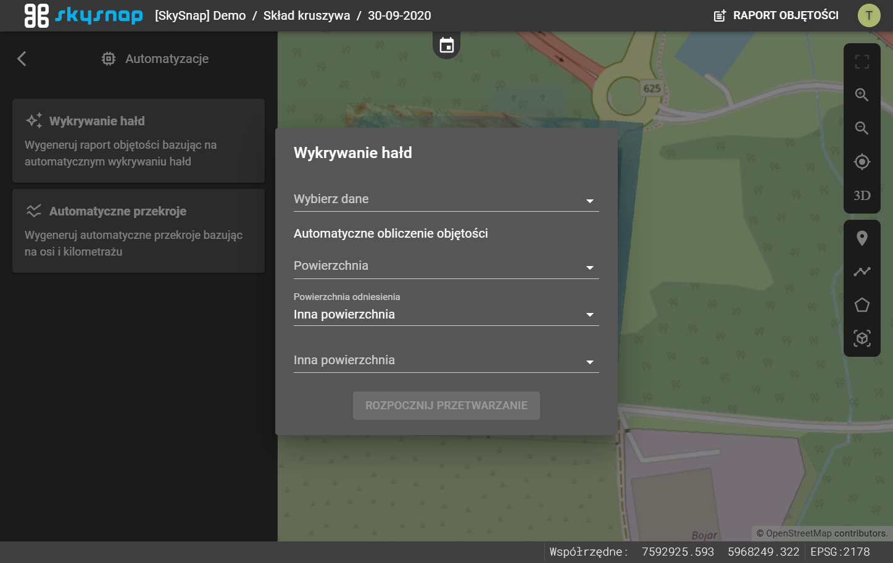Click the EPSG:2178 coordinate system label
893x563 pixels.
point(840,552)
